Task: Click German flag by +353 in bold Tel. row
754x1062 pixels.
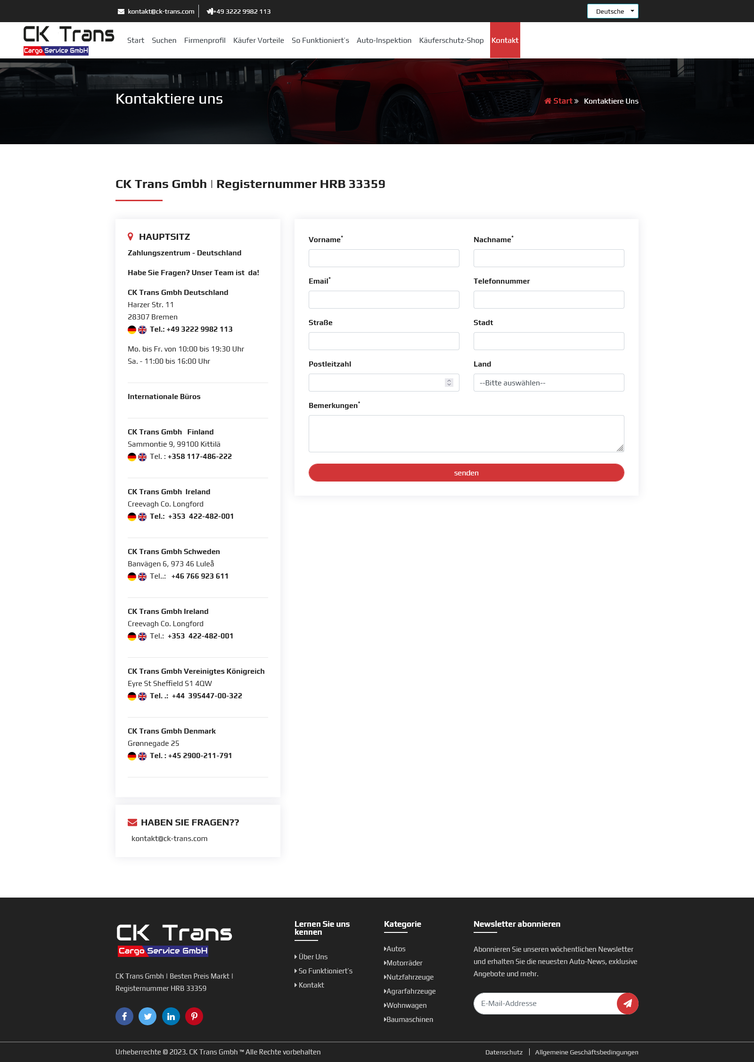Action: [132, 517]
